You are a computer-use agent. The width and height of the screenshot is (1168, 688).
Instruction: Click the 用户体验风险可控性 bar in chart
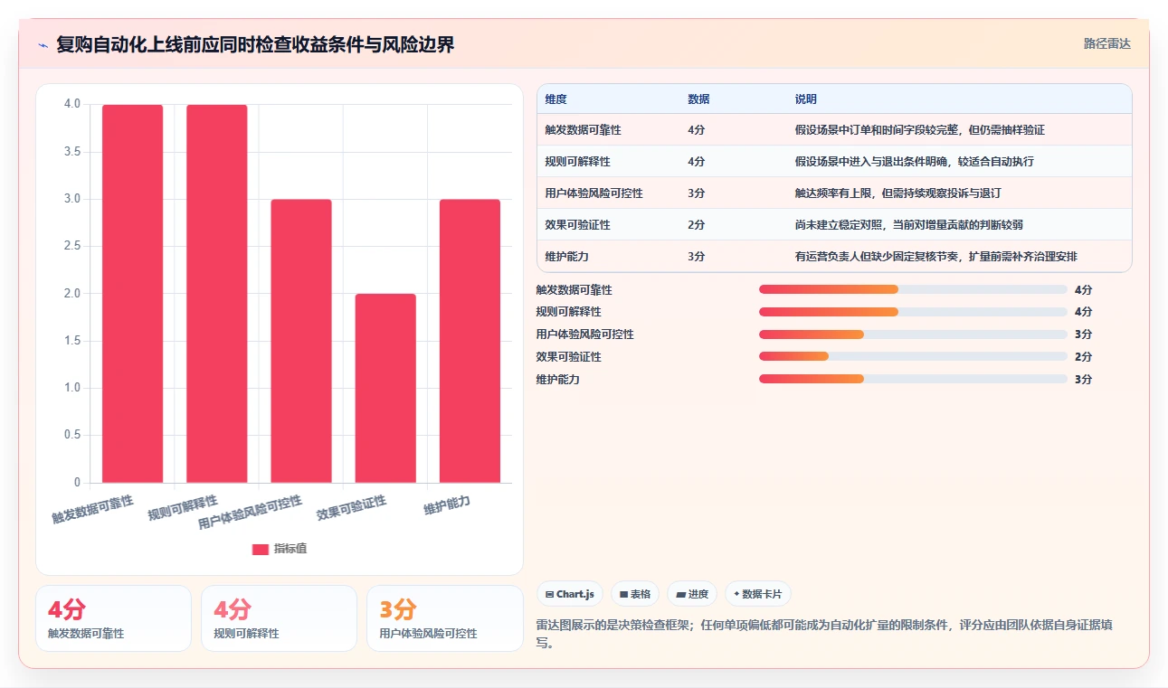coord(301,341)
